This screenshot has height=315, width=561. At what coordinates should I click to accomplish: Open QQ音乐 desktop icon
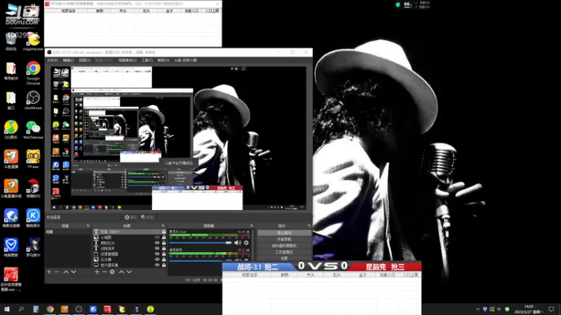(x=11, y=129)
